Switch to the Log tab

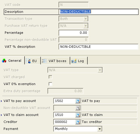point(79,61)
